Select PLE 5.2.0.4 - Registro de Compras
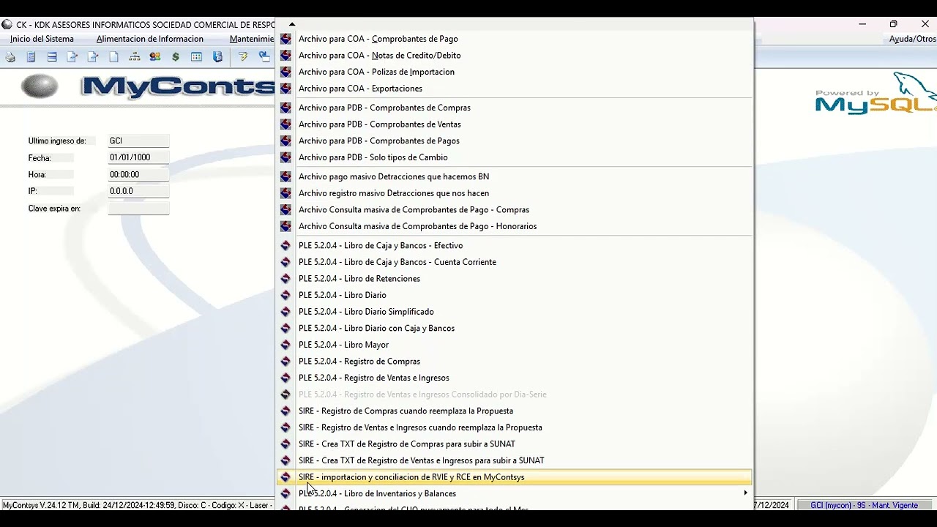This screenshot has width=937, height=527. [515, 362]
